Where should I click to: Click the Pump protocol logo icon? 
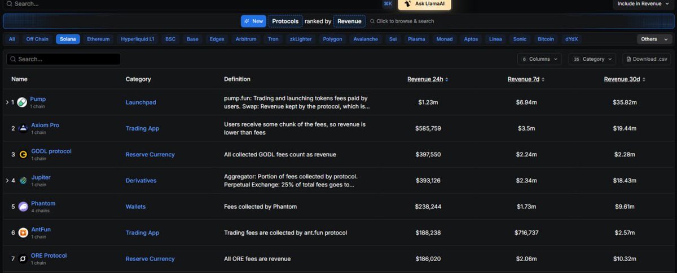tap(22, 102)
